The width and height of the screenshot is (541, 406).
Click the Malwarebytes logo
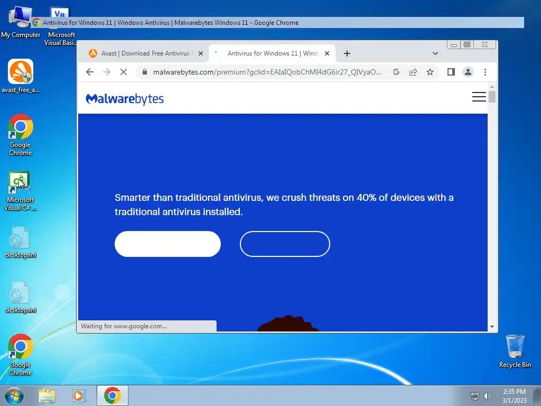[x=125, y=99]
